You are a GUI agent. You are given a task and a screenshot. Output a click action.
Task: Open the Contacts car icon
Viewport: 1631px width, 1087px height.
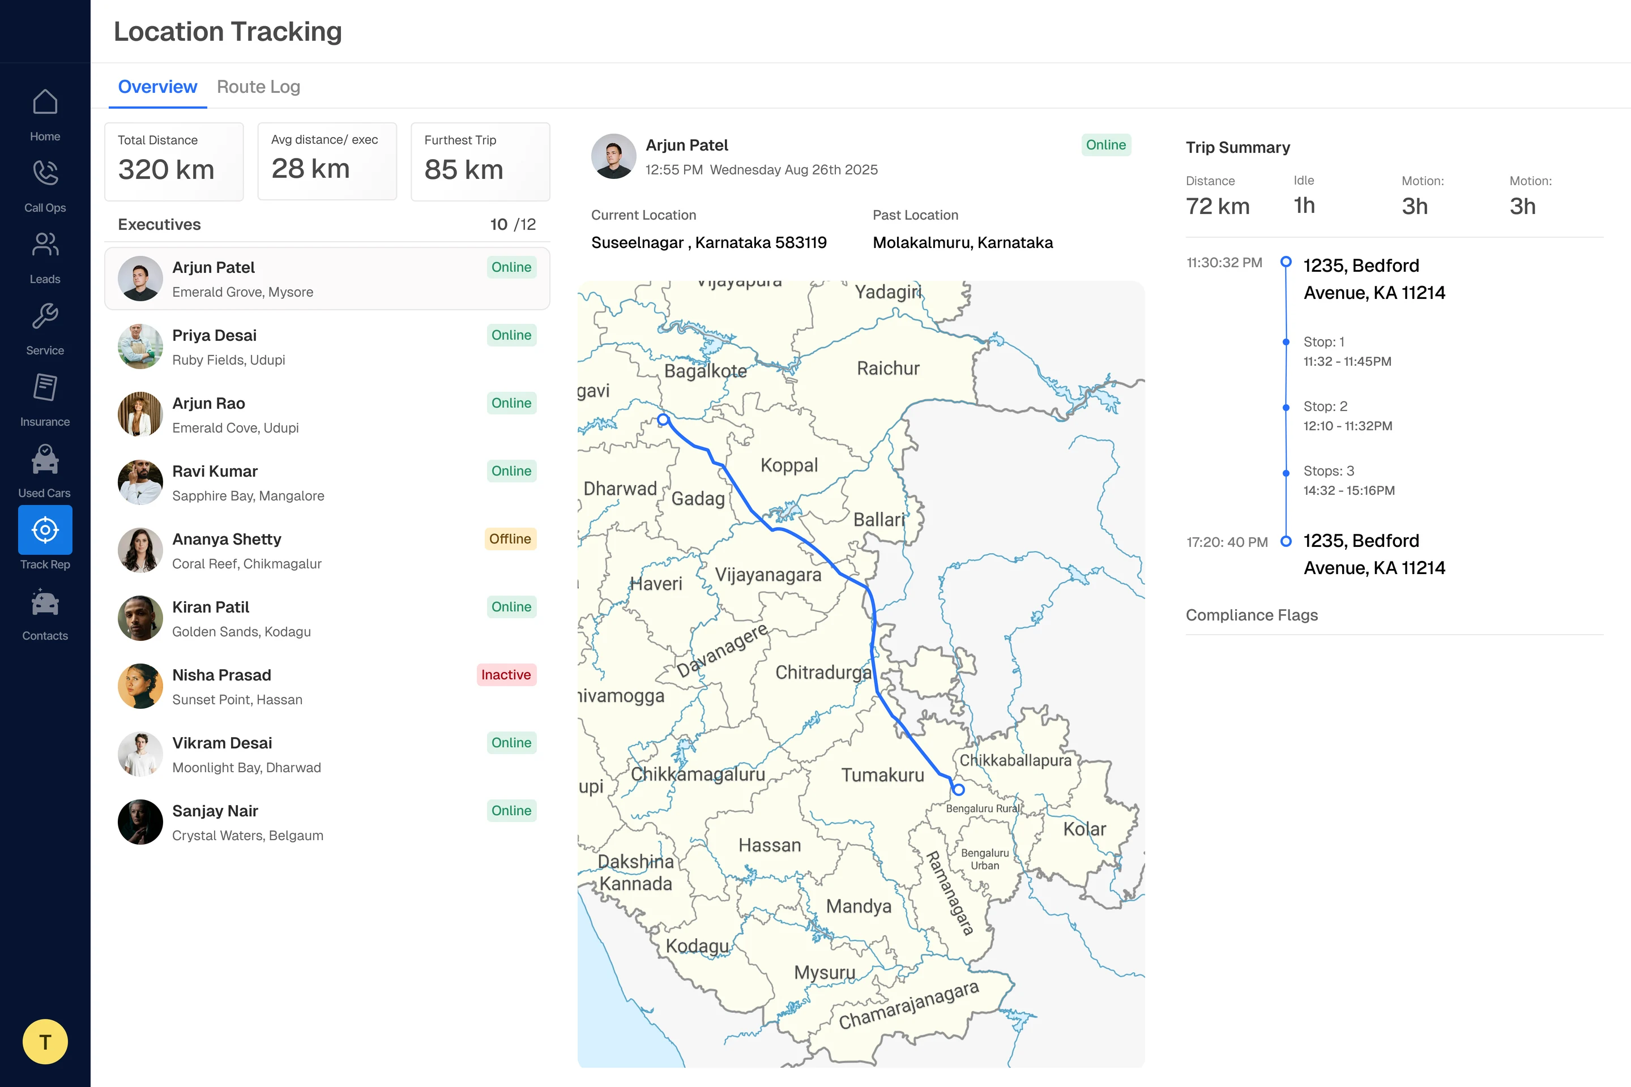(x=45, y=602)
